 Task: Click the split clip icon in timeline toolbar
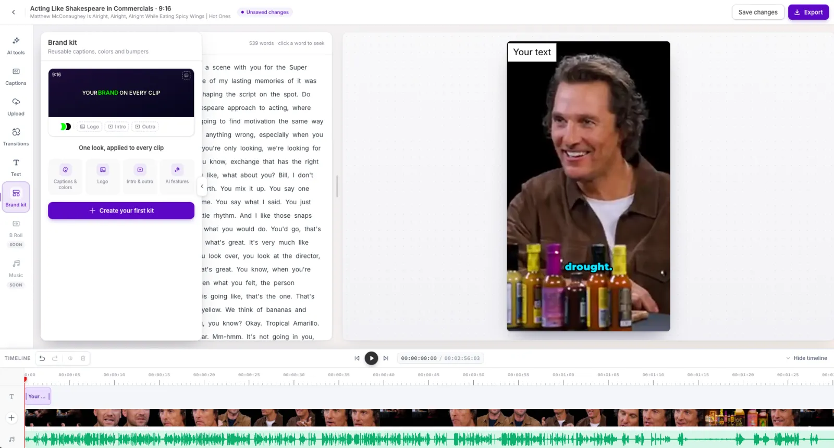click(70, 358)
